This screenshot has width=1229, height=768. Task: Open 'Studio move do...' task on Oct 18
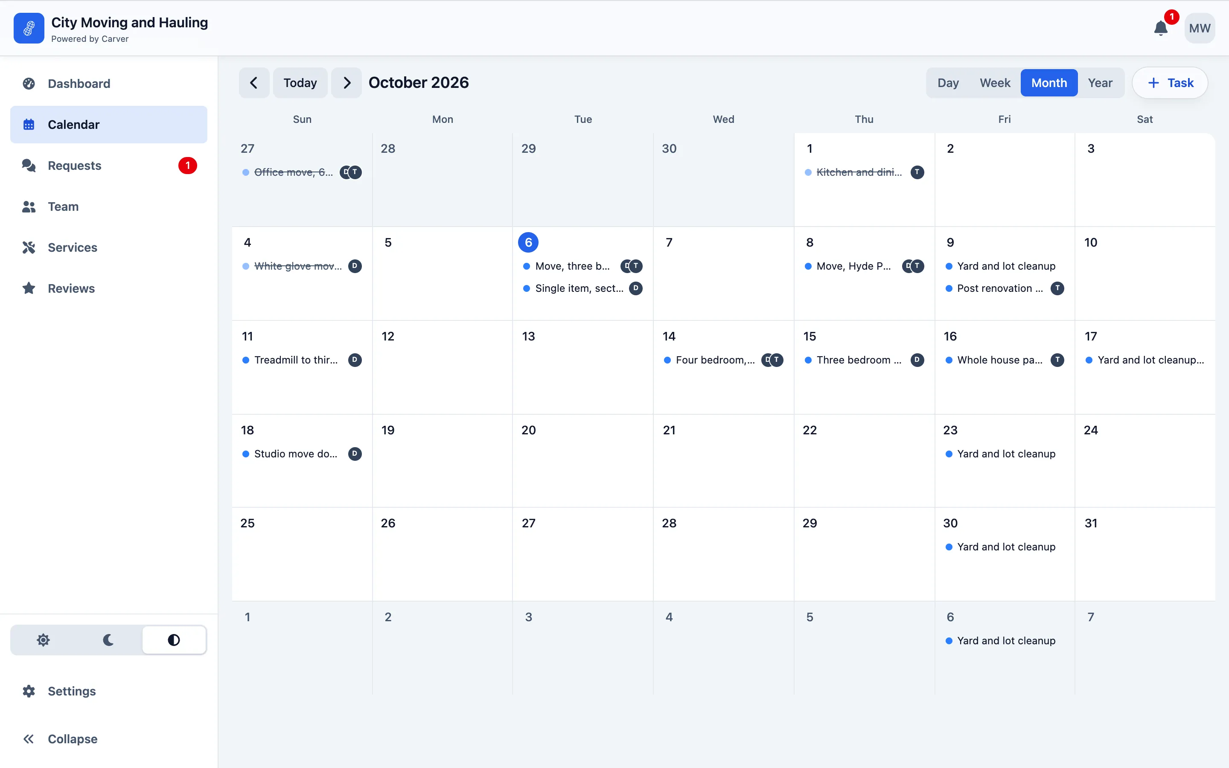click(302, 454)
